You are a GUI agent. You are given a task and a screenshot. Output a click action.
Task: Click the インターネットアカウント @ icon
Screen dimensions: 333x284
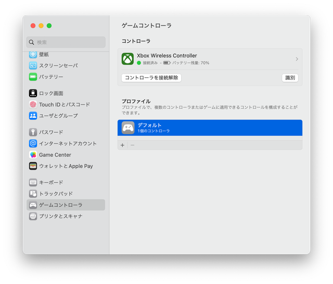pyautogui.click(x=33, y=143)
